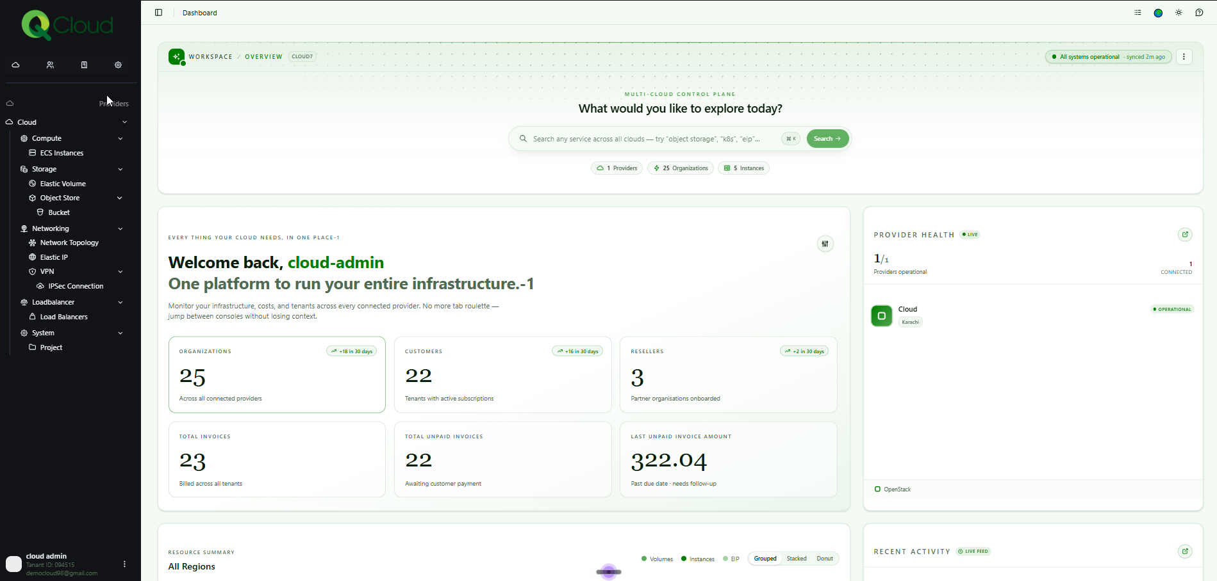Screen dimensions: 1217x581
Task: Click the 25 Organizations chip
Action: (680, 168)
